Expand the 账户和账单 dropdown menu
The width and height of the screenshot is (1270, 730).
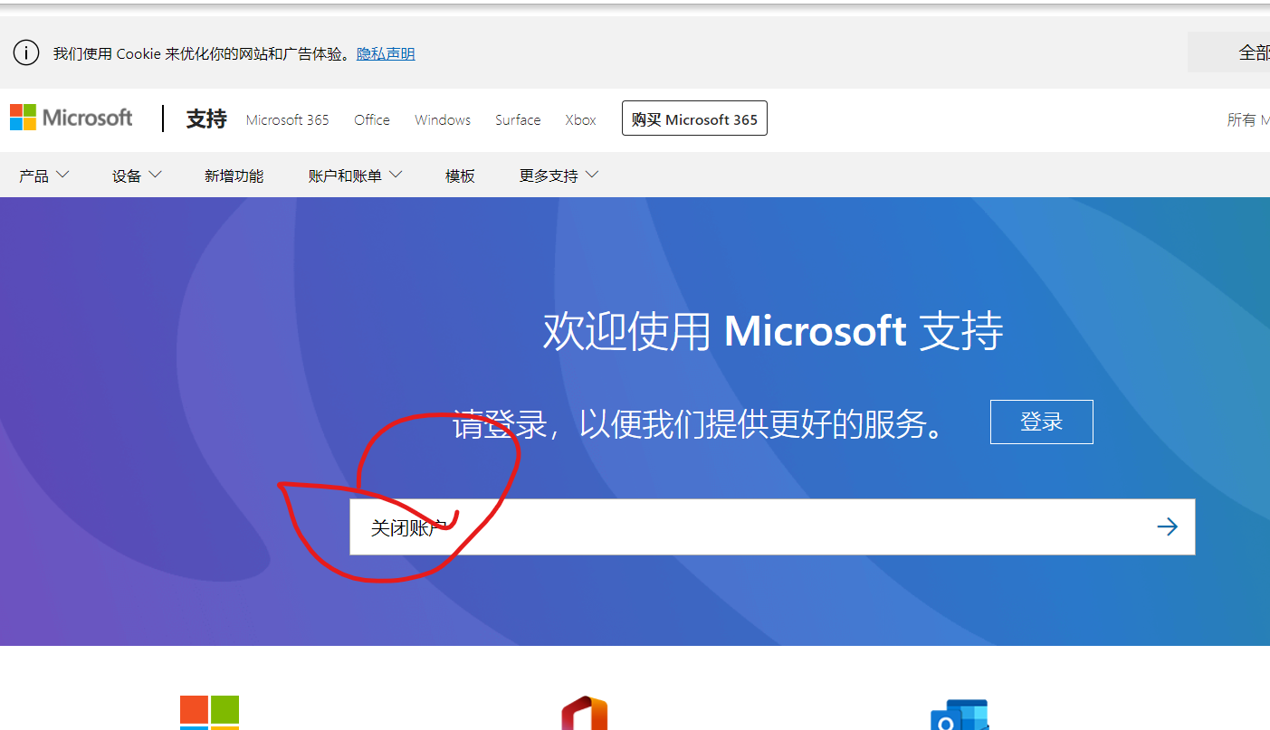[x=355, y=175]
